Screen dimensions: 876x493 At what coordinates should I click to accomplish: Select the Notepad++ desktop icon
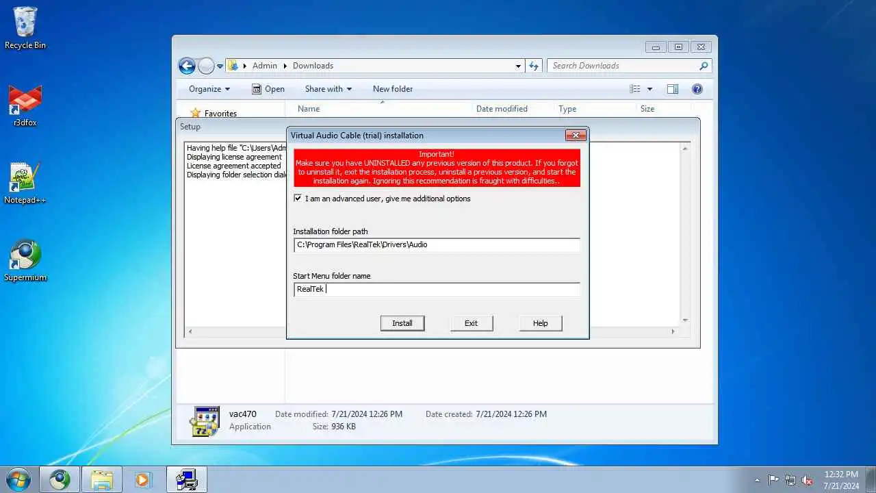(25, 184)
